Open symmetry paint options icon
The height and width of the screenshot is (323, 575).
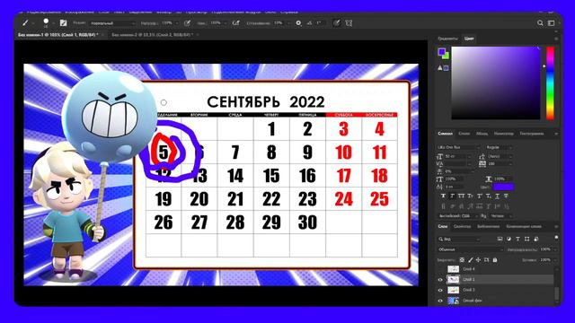click(349, 23)
